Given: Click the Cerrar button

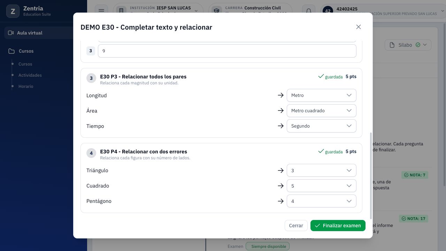Looking at the screenshot, I should [296, 226].
